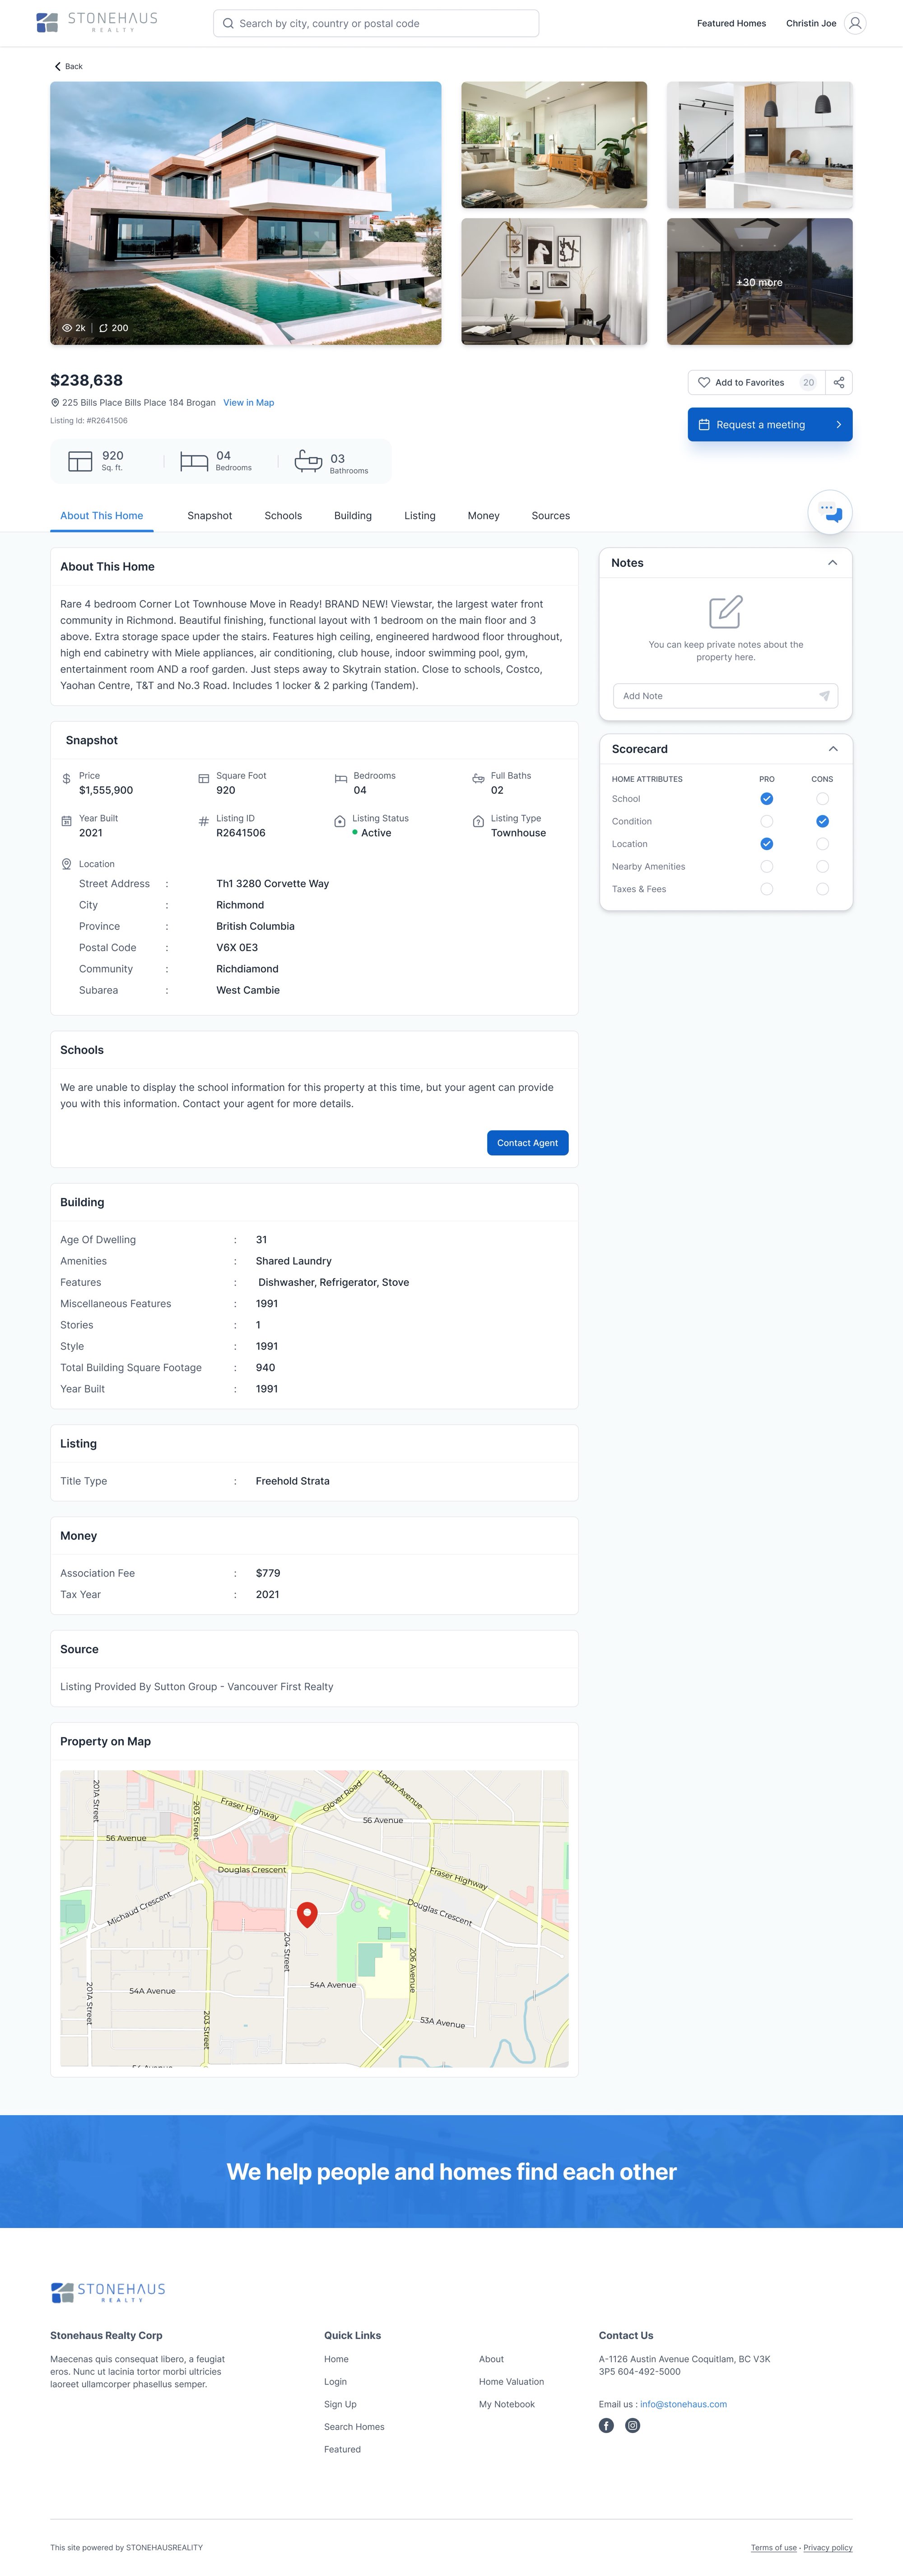Click My Notebook in Quick Links

coord(507,2404)
